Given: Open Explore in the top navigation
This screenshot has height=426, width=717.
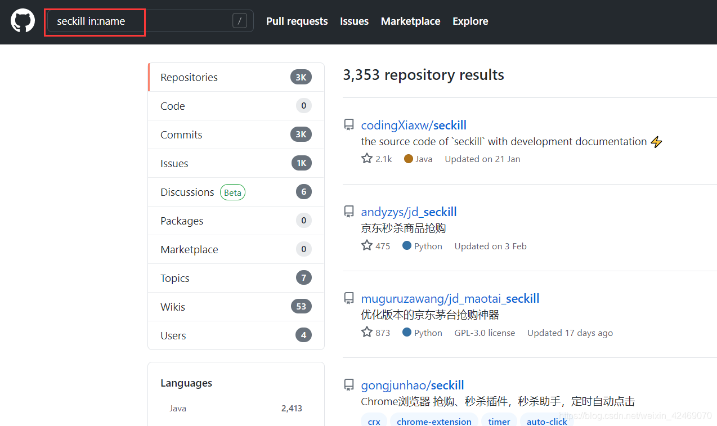Looking at the screenshot, I should coord(470,21).
